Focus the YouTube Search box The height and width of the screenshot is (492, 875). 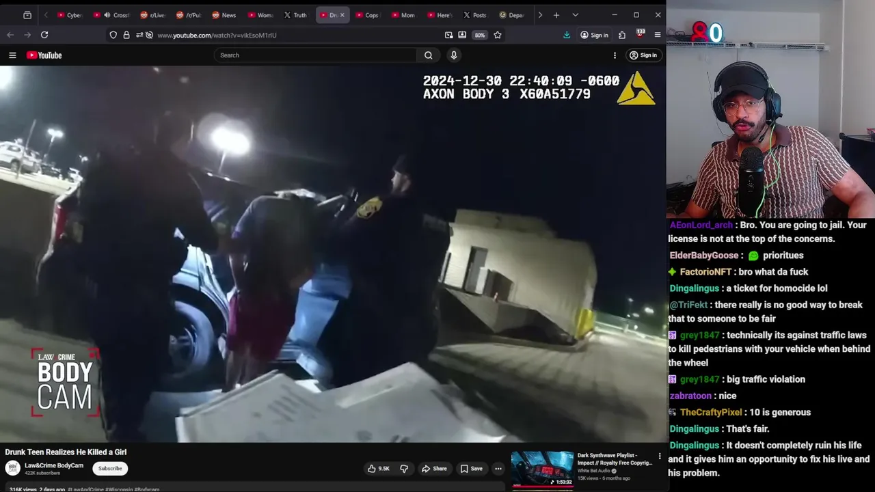tap(316, 55)
